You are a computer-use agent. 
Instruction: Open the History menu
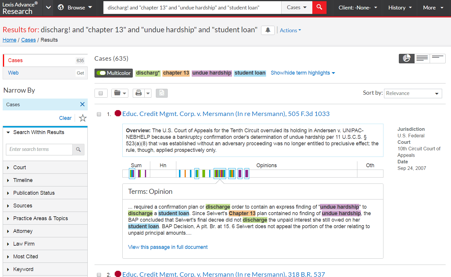(399, 7)
